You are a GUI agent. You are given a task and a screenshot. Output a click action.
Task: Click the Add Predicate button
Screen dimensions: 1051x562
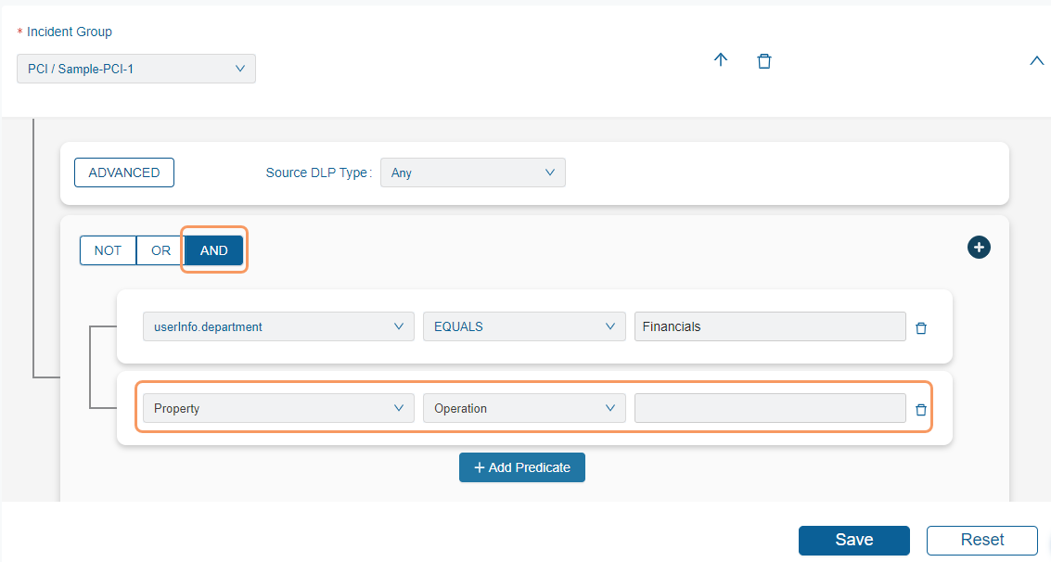click(521, 467)
